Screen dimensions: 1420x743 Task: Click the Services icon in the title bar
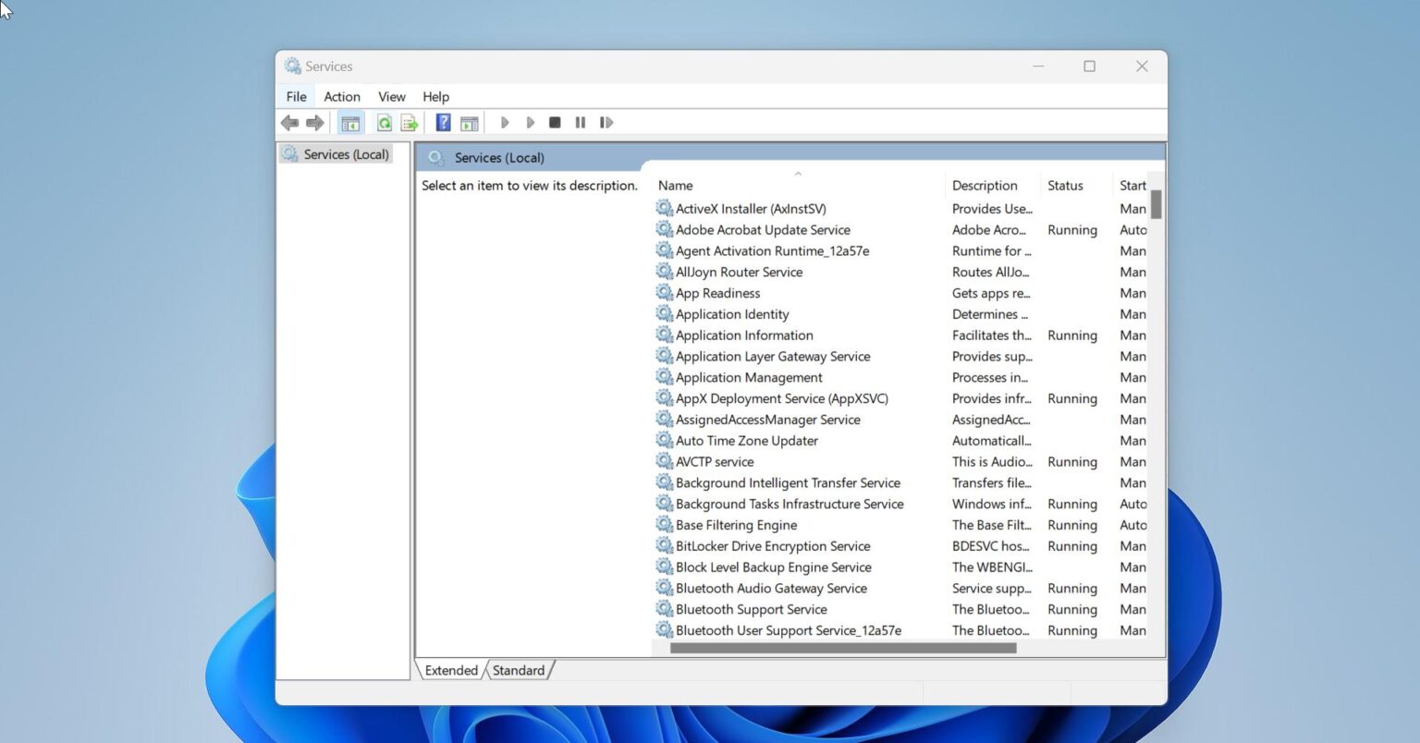[292, 66]
